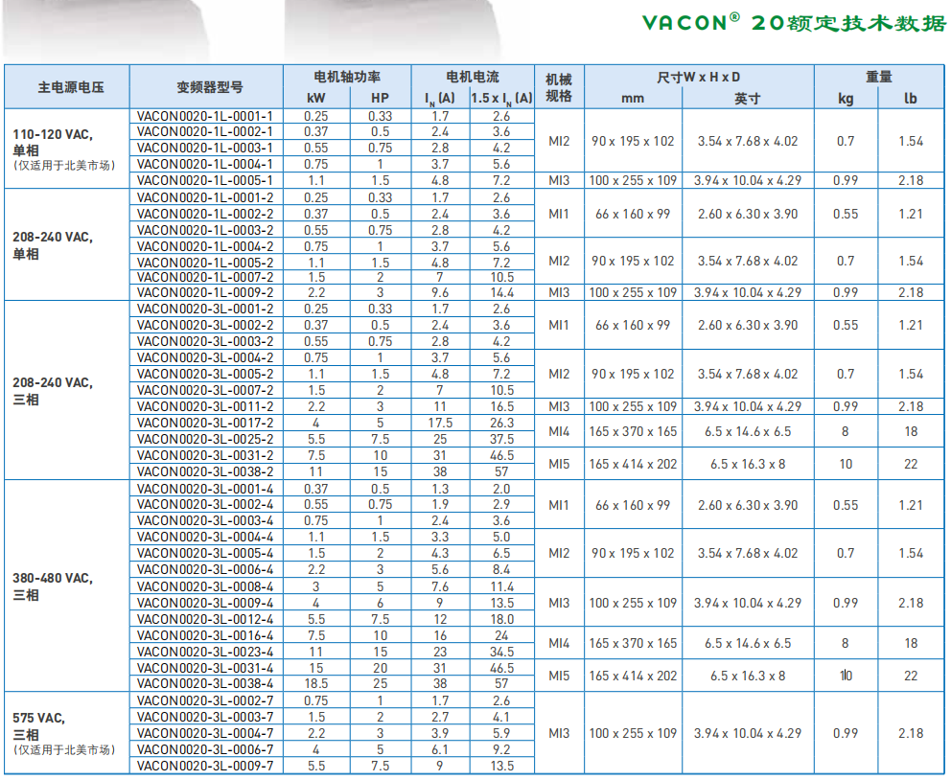This screenshot has height=780, width=951.
Task: Select model VACON0020-3L-0023-4
Action: click(205, 653)
